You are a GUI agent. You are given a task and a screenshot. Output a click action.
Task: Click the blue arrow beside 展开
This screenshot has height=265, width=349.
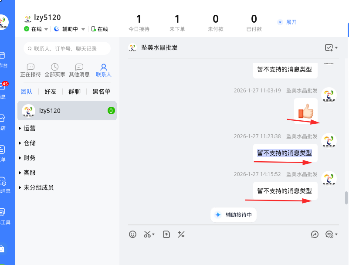point(280,22)
